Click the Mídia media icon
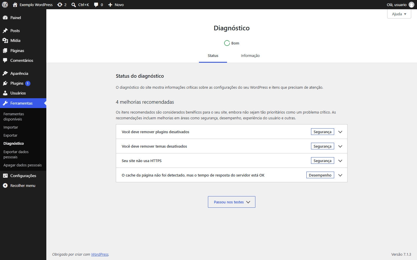 5,40
